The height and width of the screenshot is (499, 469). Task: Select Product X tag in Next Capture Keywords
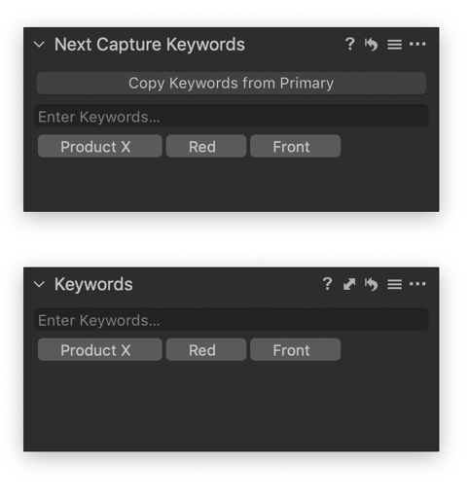coord(100,146)
